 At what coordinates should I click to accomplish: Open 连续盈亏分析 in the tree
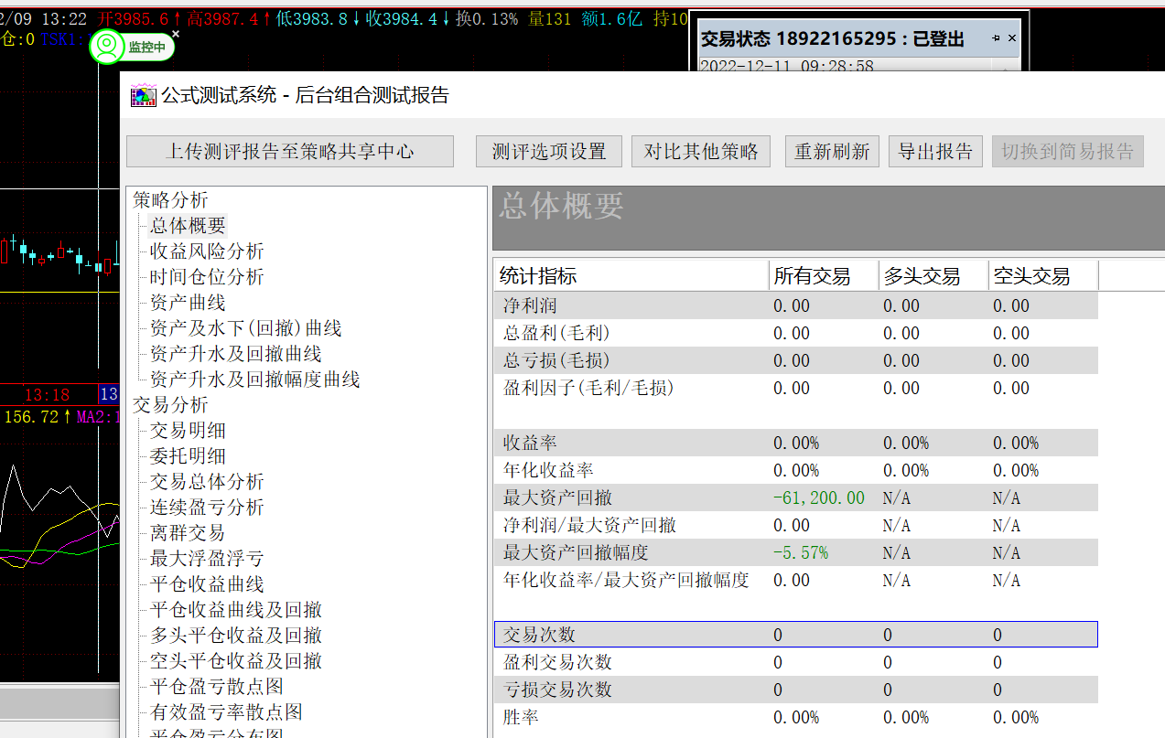tap(207, 508)
